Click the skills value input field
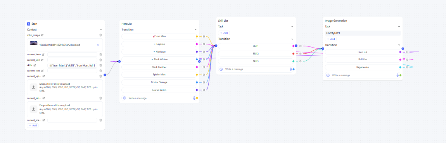The width and height of the screenshot is (446, 143). tap(72, 65)
